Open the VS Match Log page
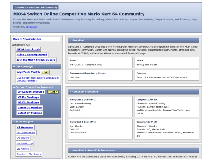 [25, 143]
